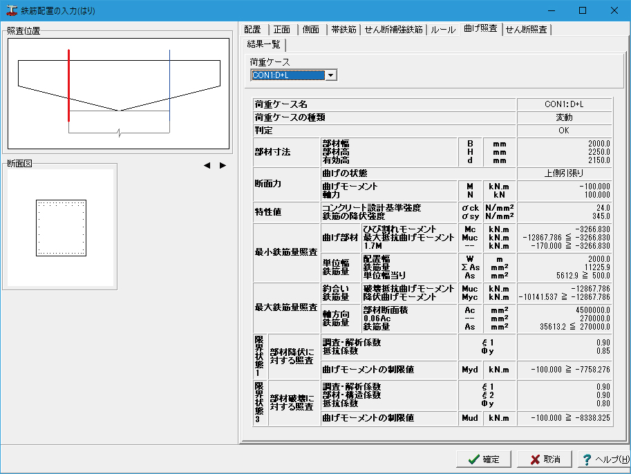This screenshot has height=474, width=631.
Task: Click the application icon in title bar
Action: (x=10, y=10)
